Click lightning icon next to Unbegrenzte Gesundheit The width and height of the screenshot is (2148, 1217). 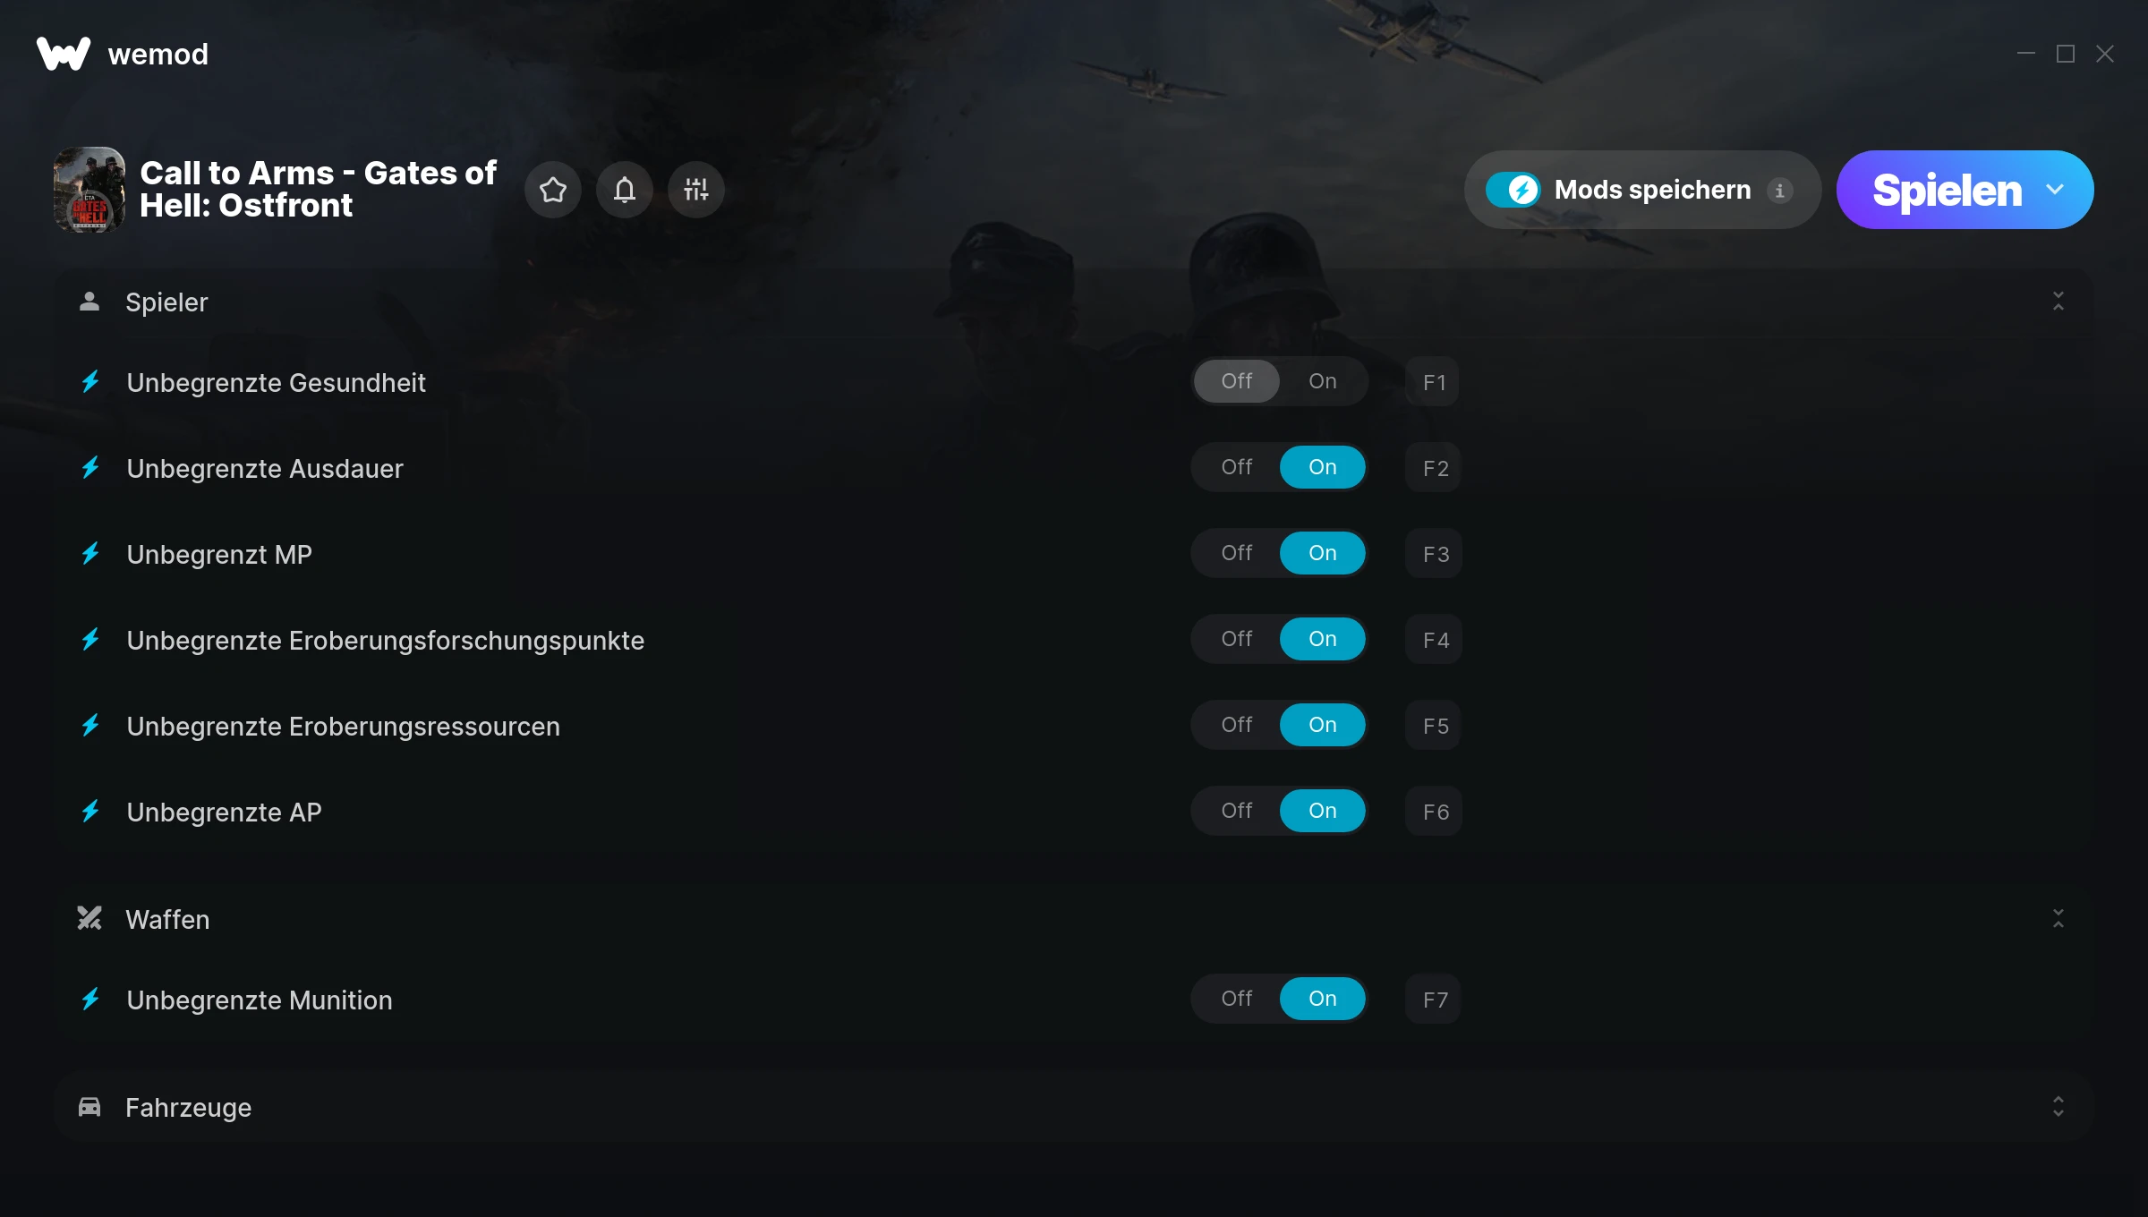(90, 382)
